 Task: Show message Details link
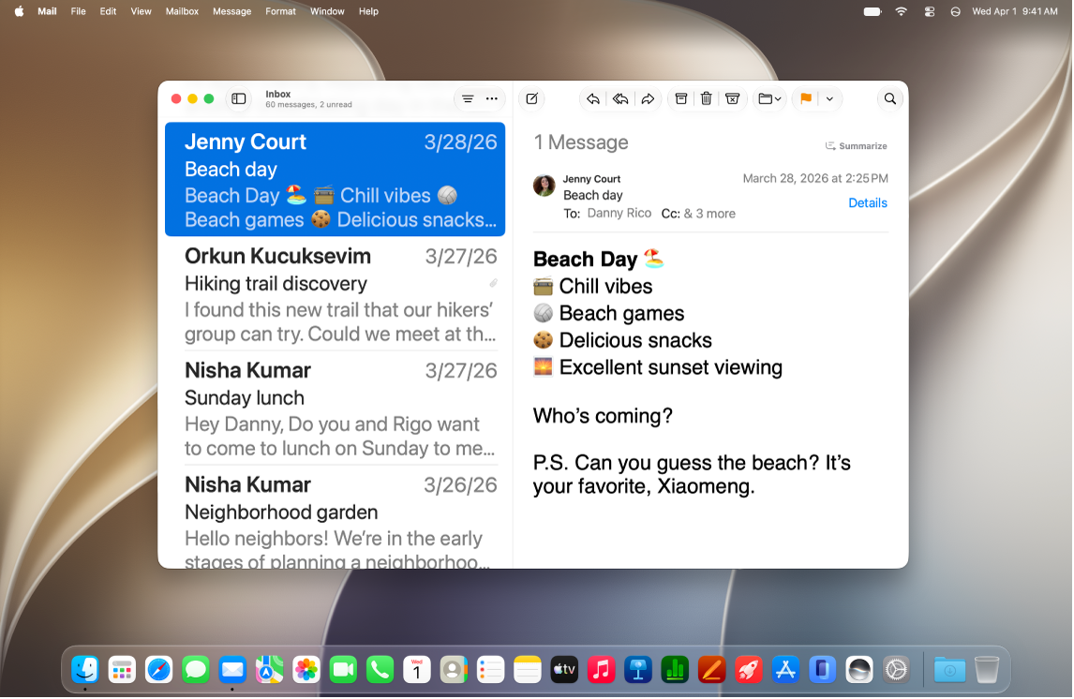(x=867, y=203)
